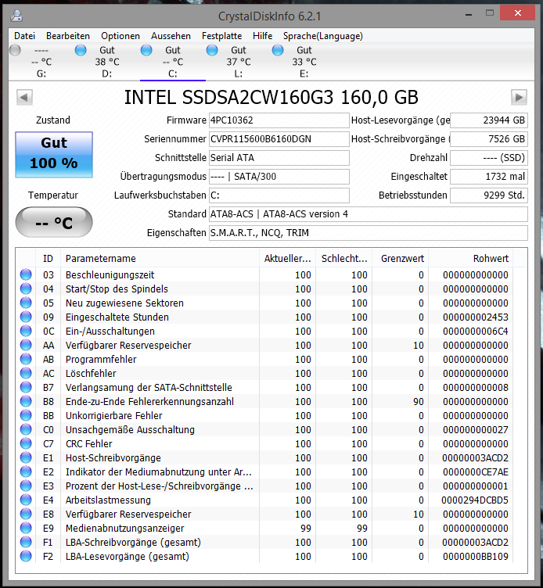Select drive E: at 33 °C
Image resolution: width=543 pixels, height=588 pixels.
pos(304,62)
